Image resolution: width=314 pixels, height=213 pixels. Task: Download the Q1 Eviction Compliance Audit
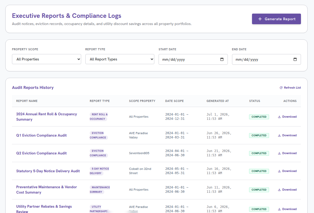click(x=287, y=135)
